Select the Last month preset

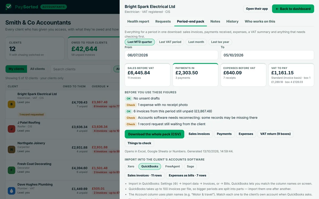pos(196,42)
